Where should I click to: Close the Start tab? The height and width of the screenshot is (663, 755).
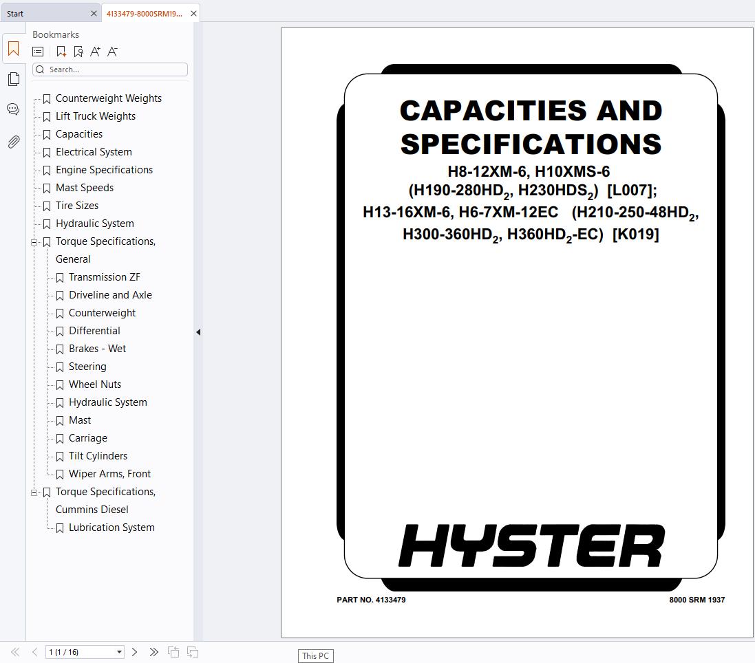pos(94,14)
